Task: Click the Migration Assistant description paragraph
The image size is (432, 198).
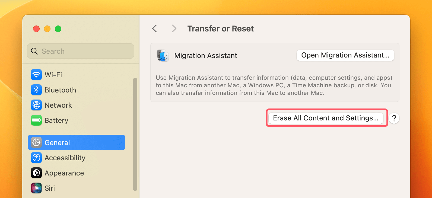Action: coord(274,85)
